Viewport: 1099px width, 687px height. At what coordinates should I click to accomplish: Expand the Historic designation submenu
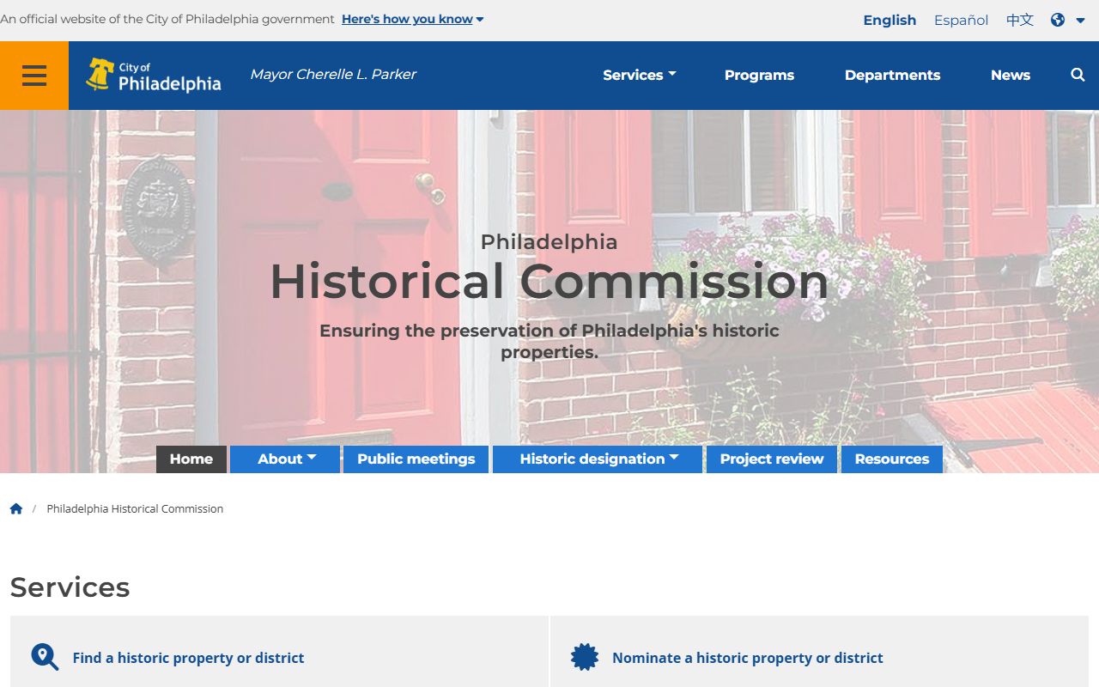coord(598,459)
